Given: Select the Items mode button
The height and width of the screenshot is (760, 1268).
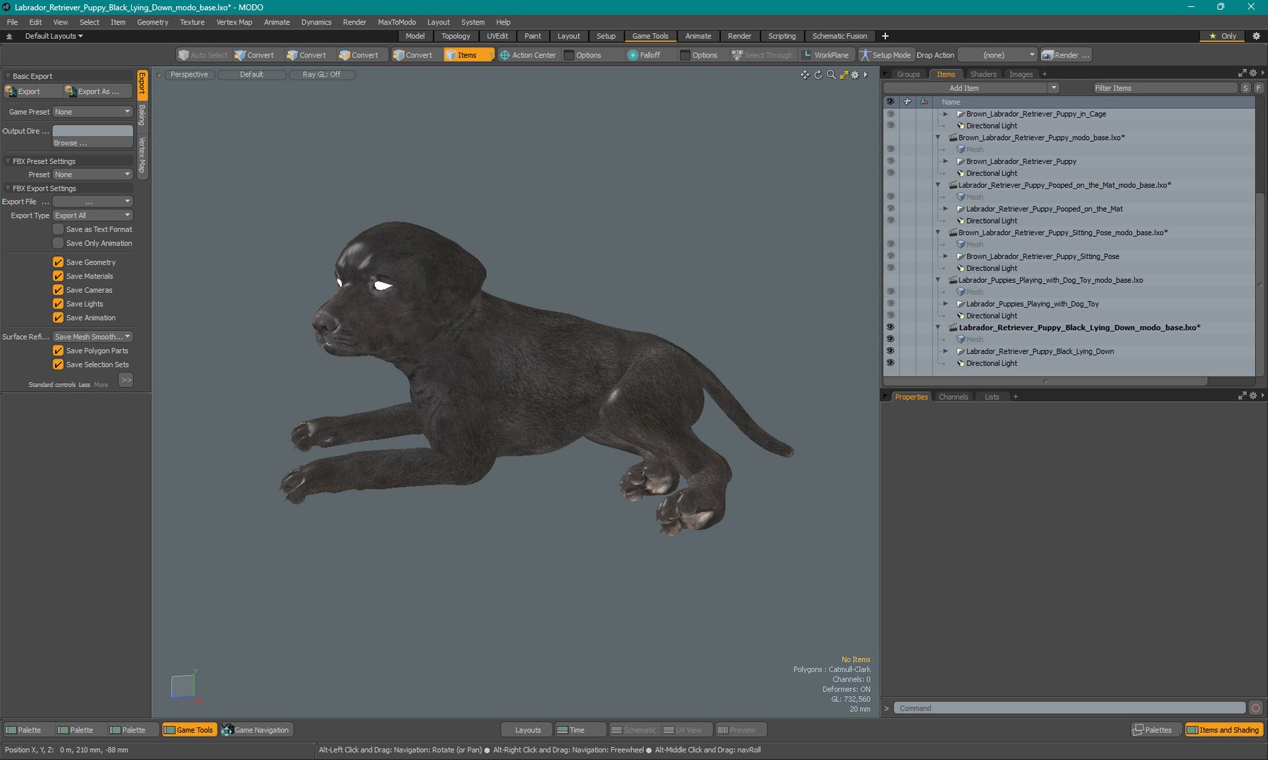Looking at the screenshot, I should click(467, 55).
